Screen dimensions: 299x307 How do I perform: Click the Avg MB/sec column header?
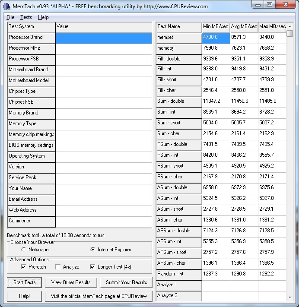pyautogui.click(x=244, y=27)
